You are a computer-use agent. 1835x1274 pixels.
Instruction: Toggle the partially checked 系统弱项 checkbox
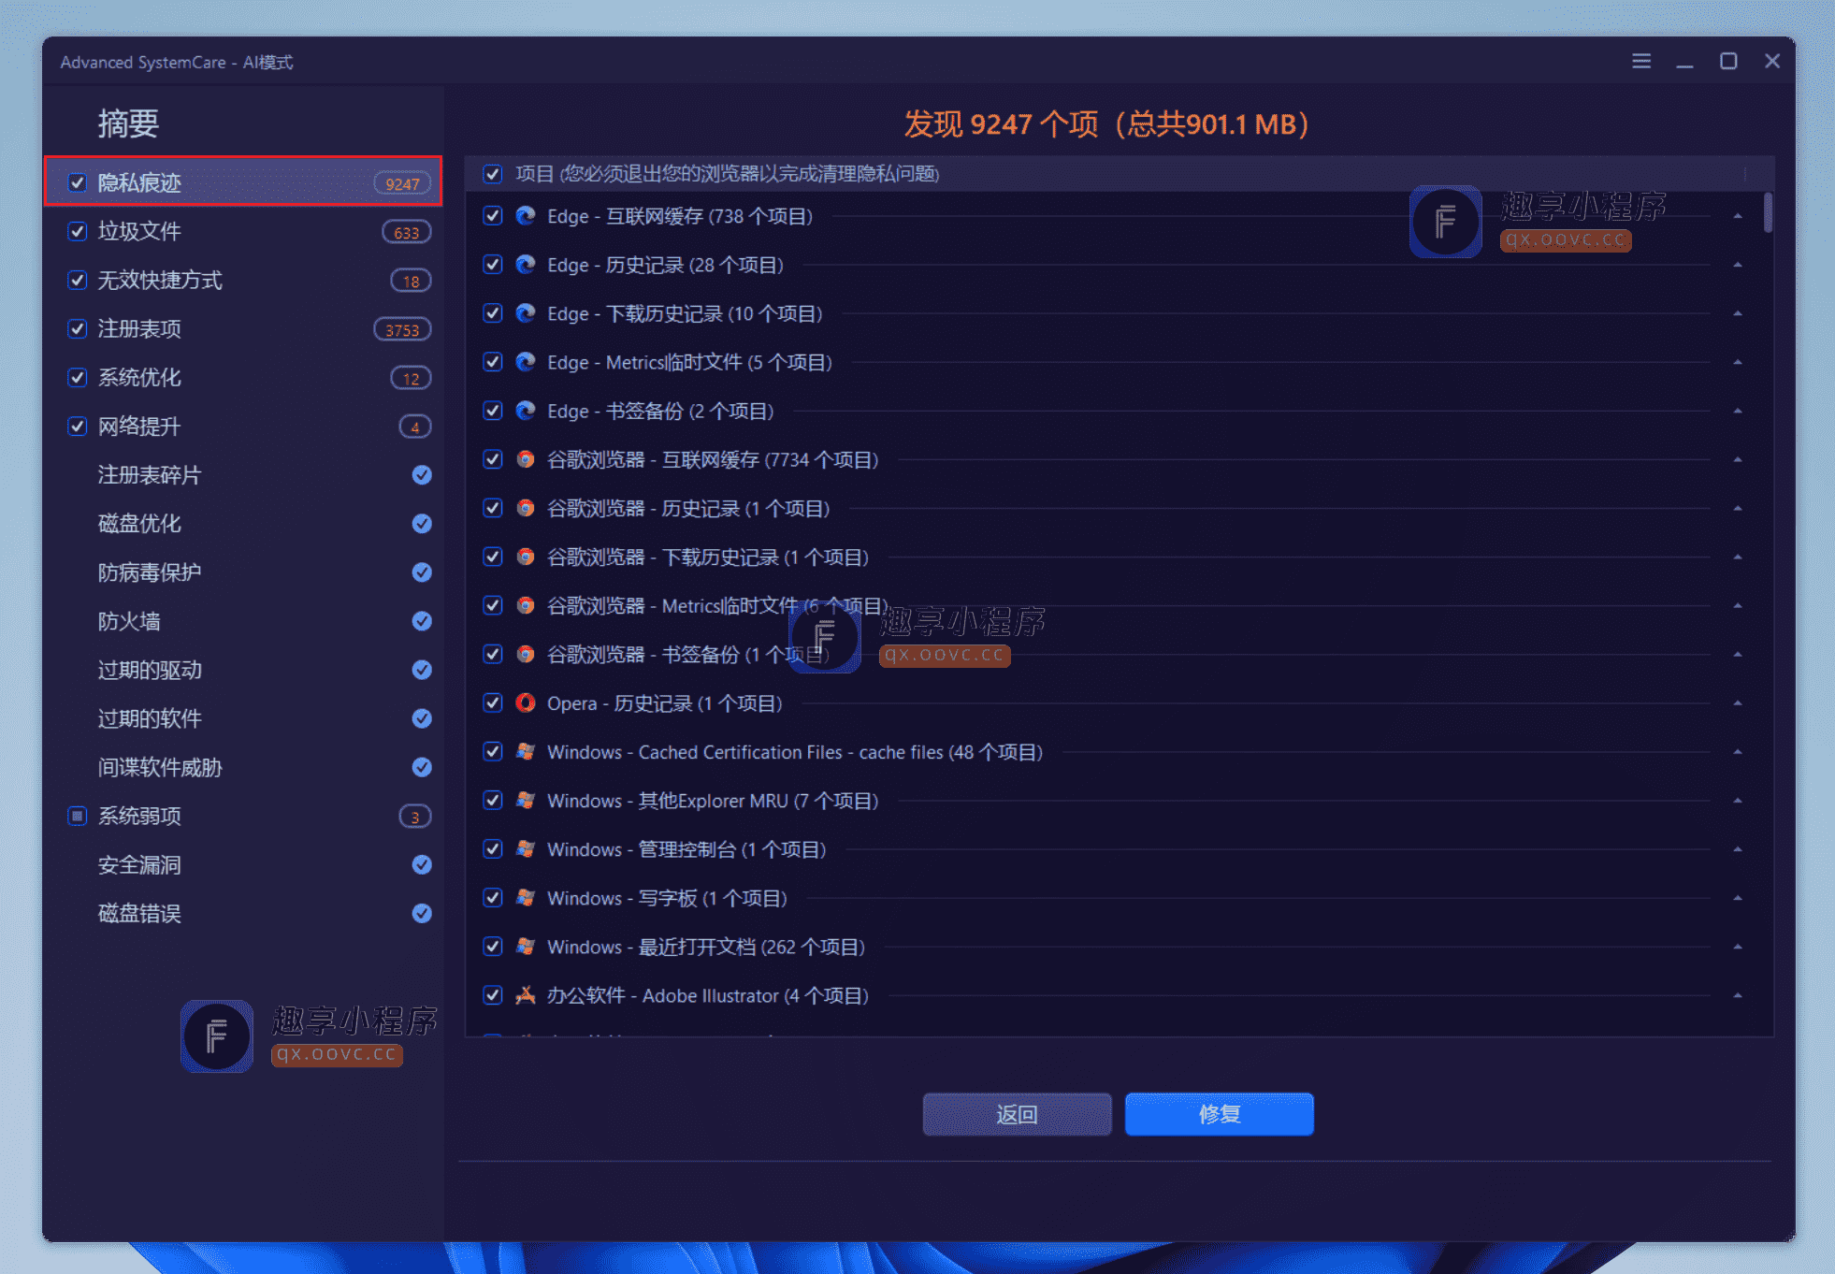point(78,816)
